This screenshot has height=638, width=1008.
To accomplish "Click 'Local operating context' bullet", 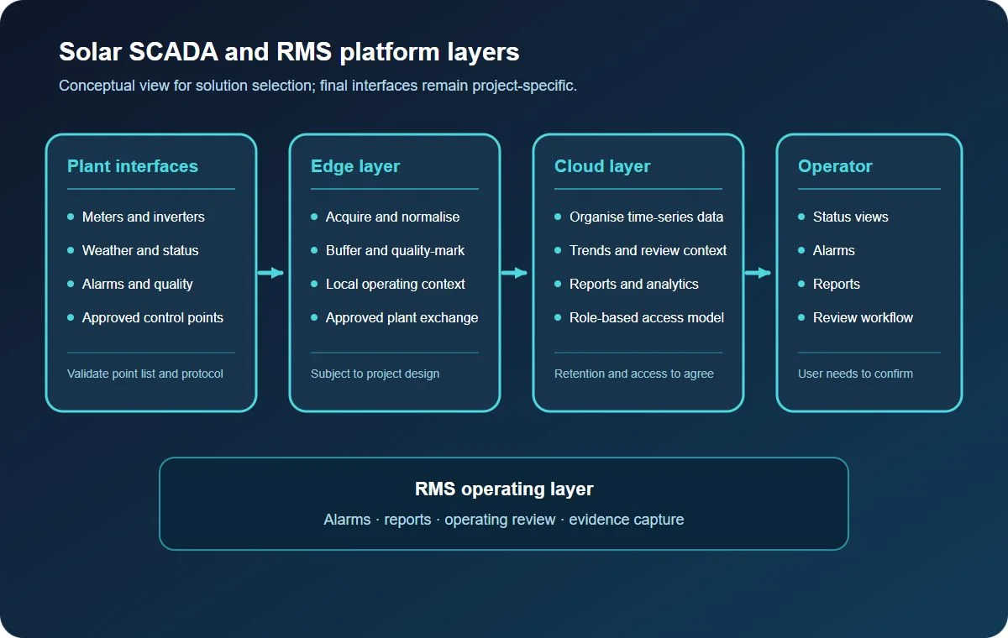I will 396,284.
